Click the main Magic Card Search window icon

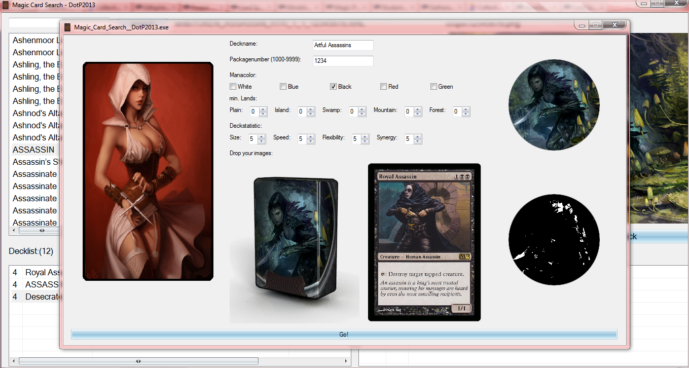5,5
